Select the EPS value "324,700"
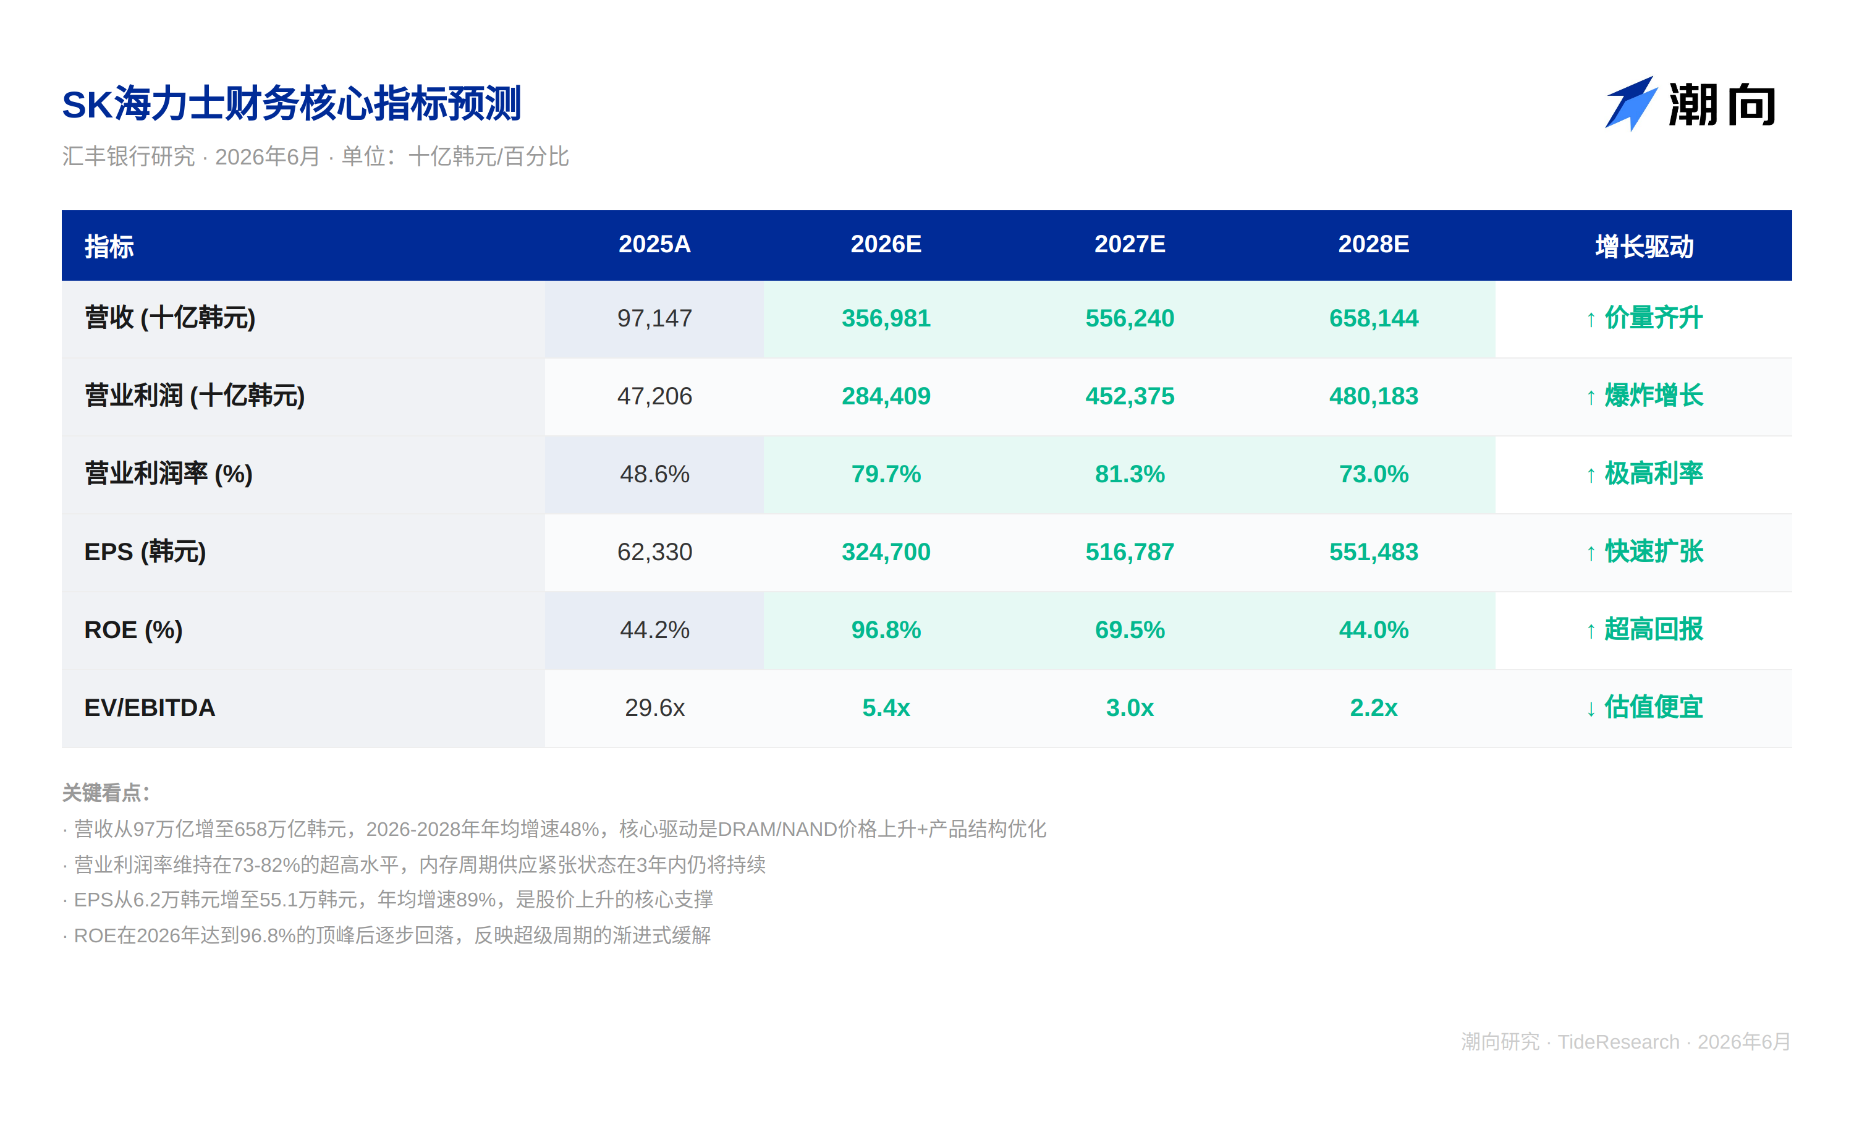This screenshot has height=1129, width=1854. pos(886,552)
